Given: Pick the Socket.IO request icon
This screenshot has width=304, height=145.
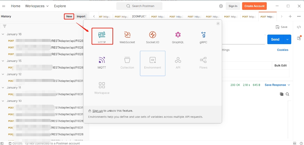Looking at the screenshot, I should 153,35.
